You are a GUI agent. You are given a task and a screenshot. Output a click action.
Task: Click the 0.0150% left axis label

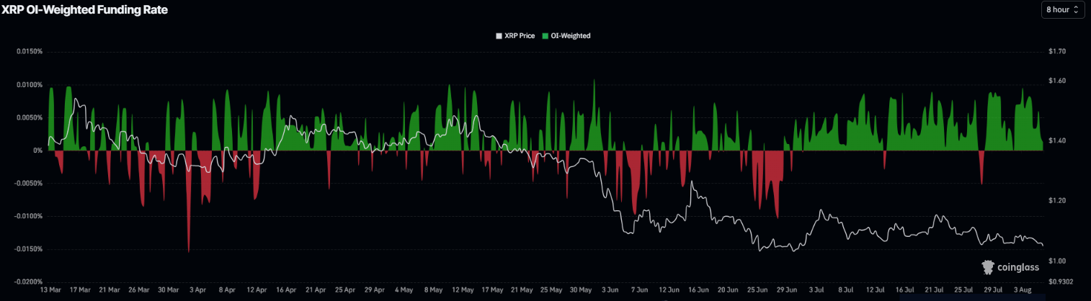tap(29, 52)
